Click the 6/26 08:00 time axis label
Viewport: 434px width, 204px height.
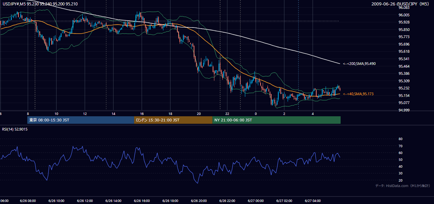point(28,201)
